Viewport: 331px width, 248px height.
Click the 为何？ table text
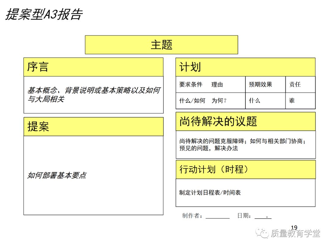pyautogui.click(x=219, y=101)
